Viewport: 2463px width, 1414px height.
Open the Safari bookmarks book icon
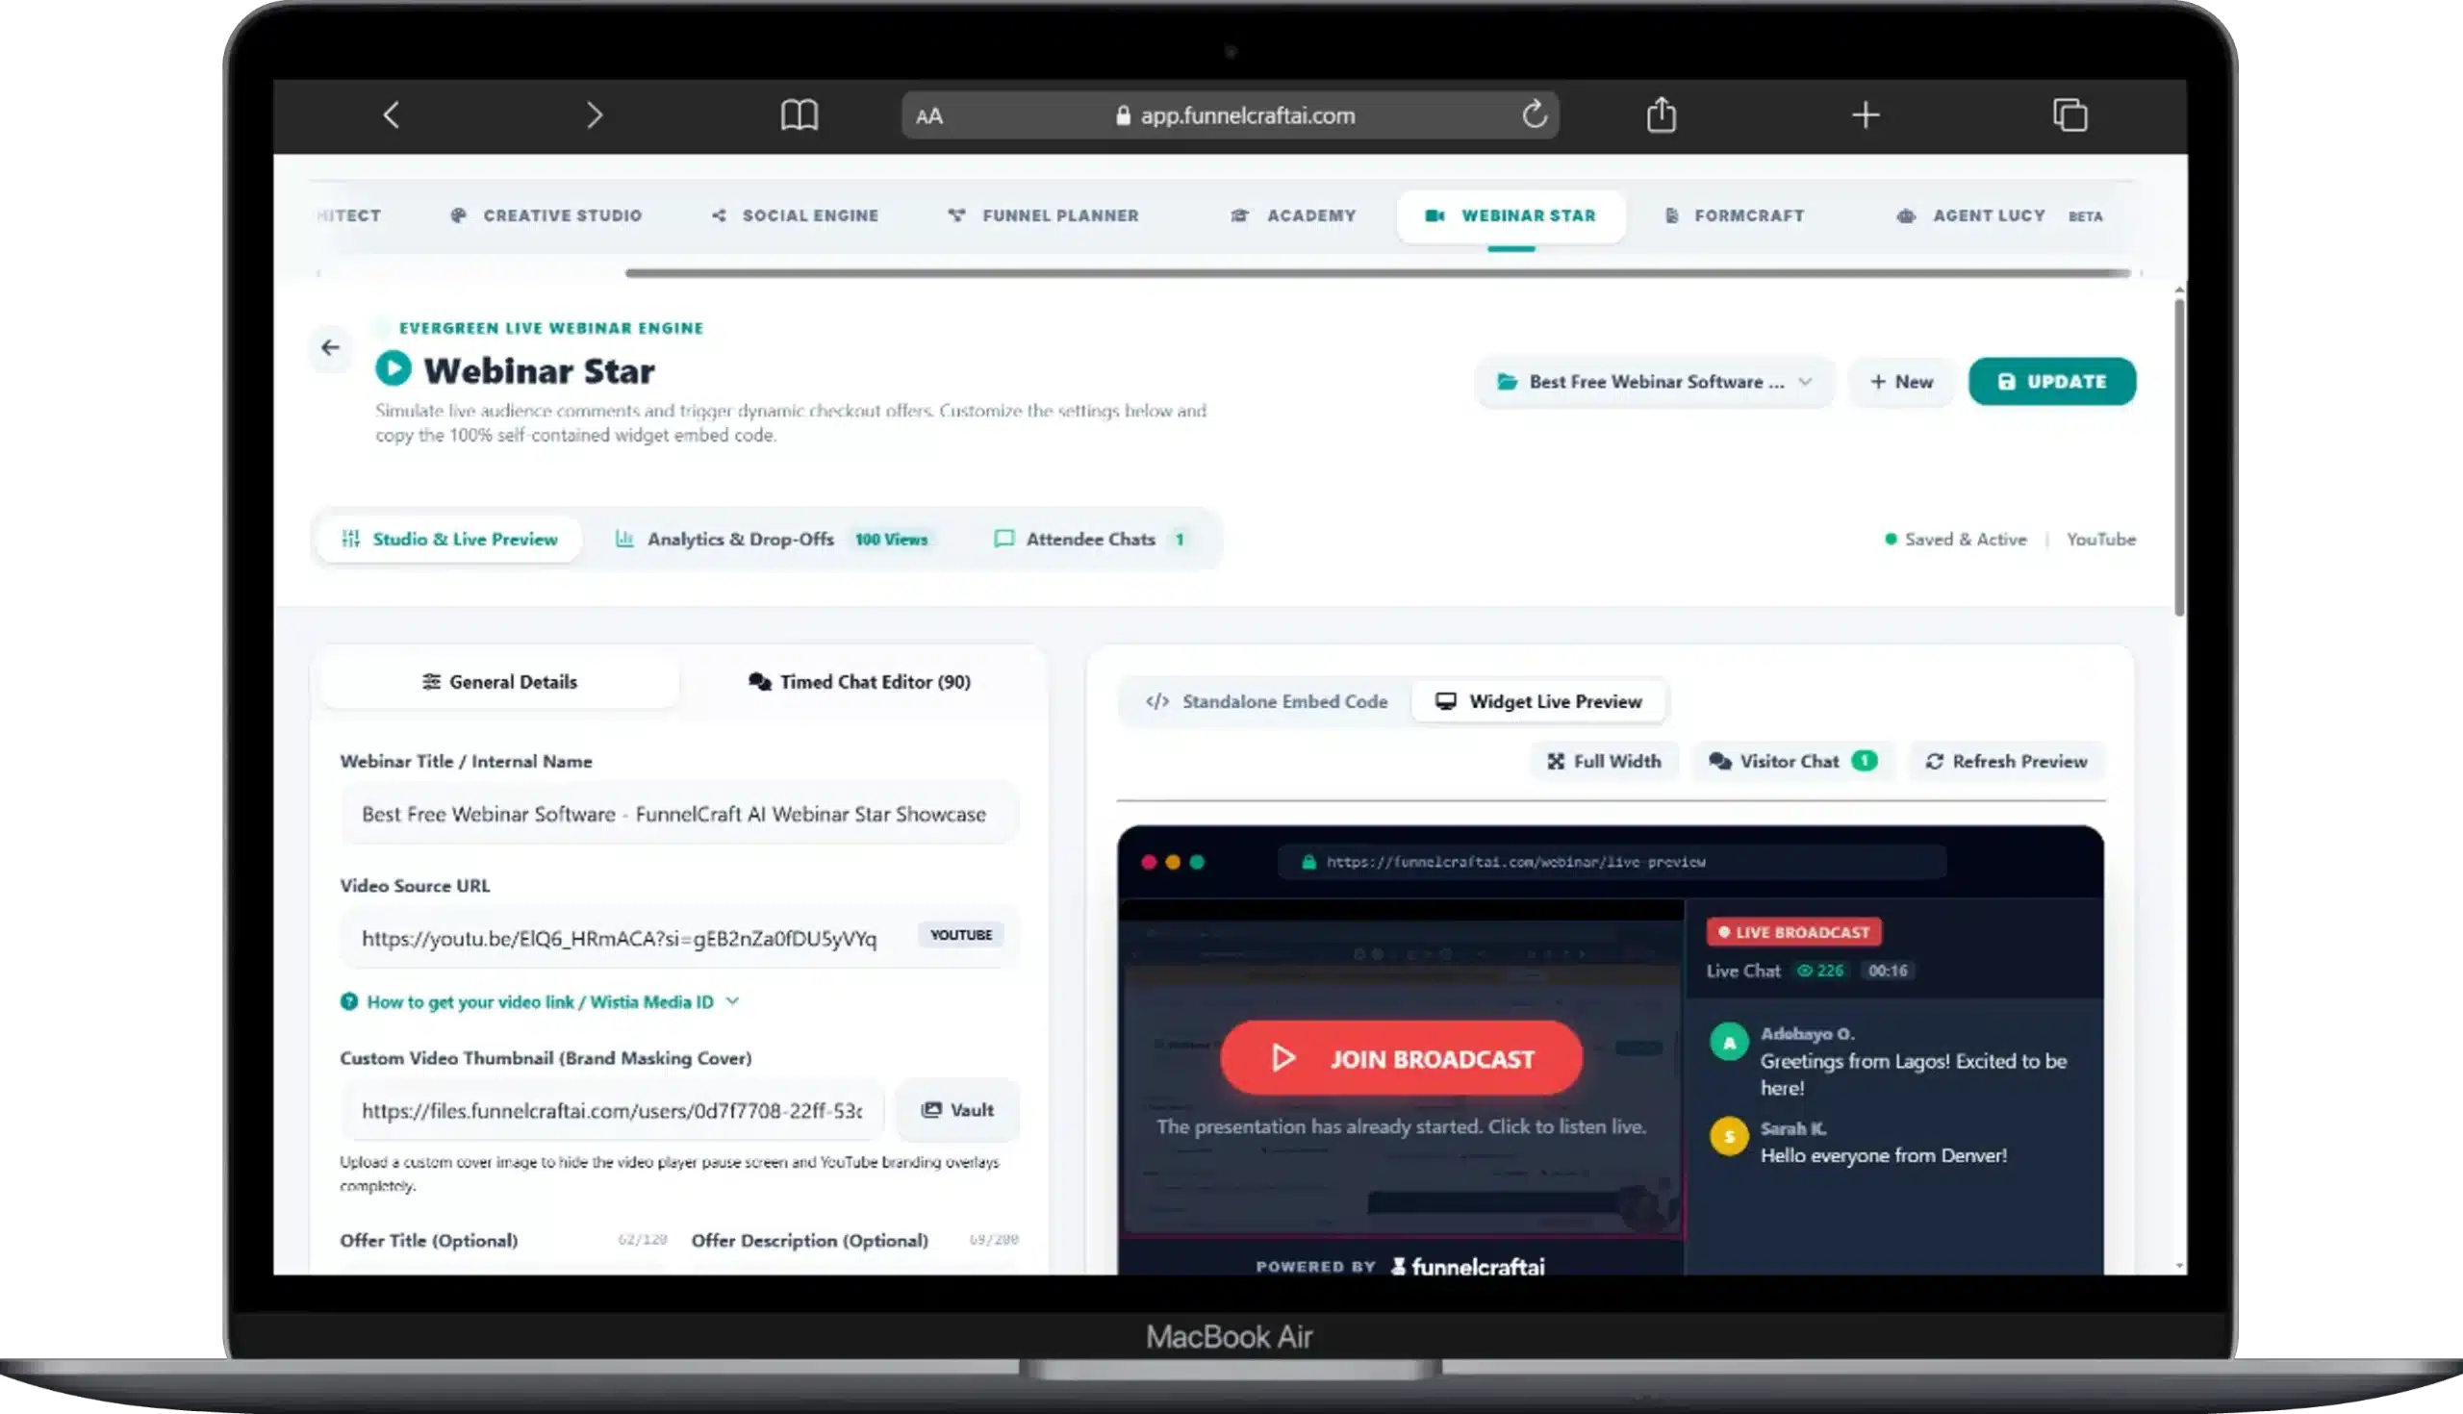pos(800,115)
